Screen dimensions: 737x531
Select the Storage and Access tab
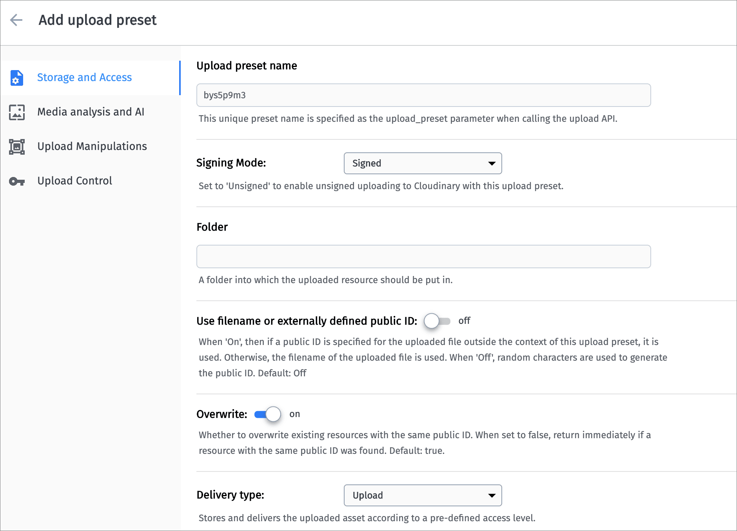pos(84,78)
